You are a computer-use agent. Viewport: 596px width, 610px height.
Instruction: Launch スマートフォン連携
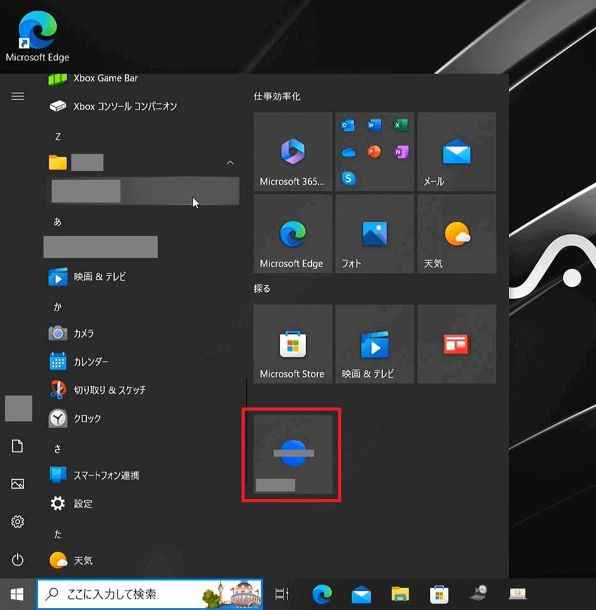(142, 476)
